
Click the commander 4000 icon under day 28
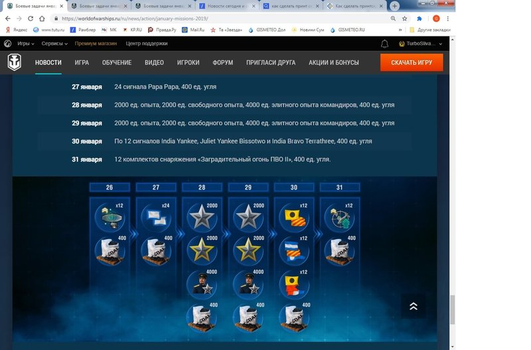tap(202, 284)
